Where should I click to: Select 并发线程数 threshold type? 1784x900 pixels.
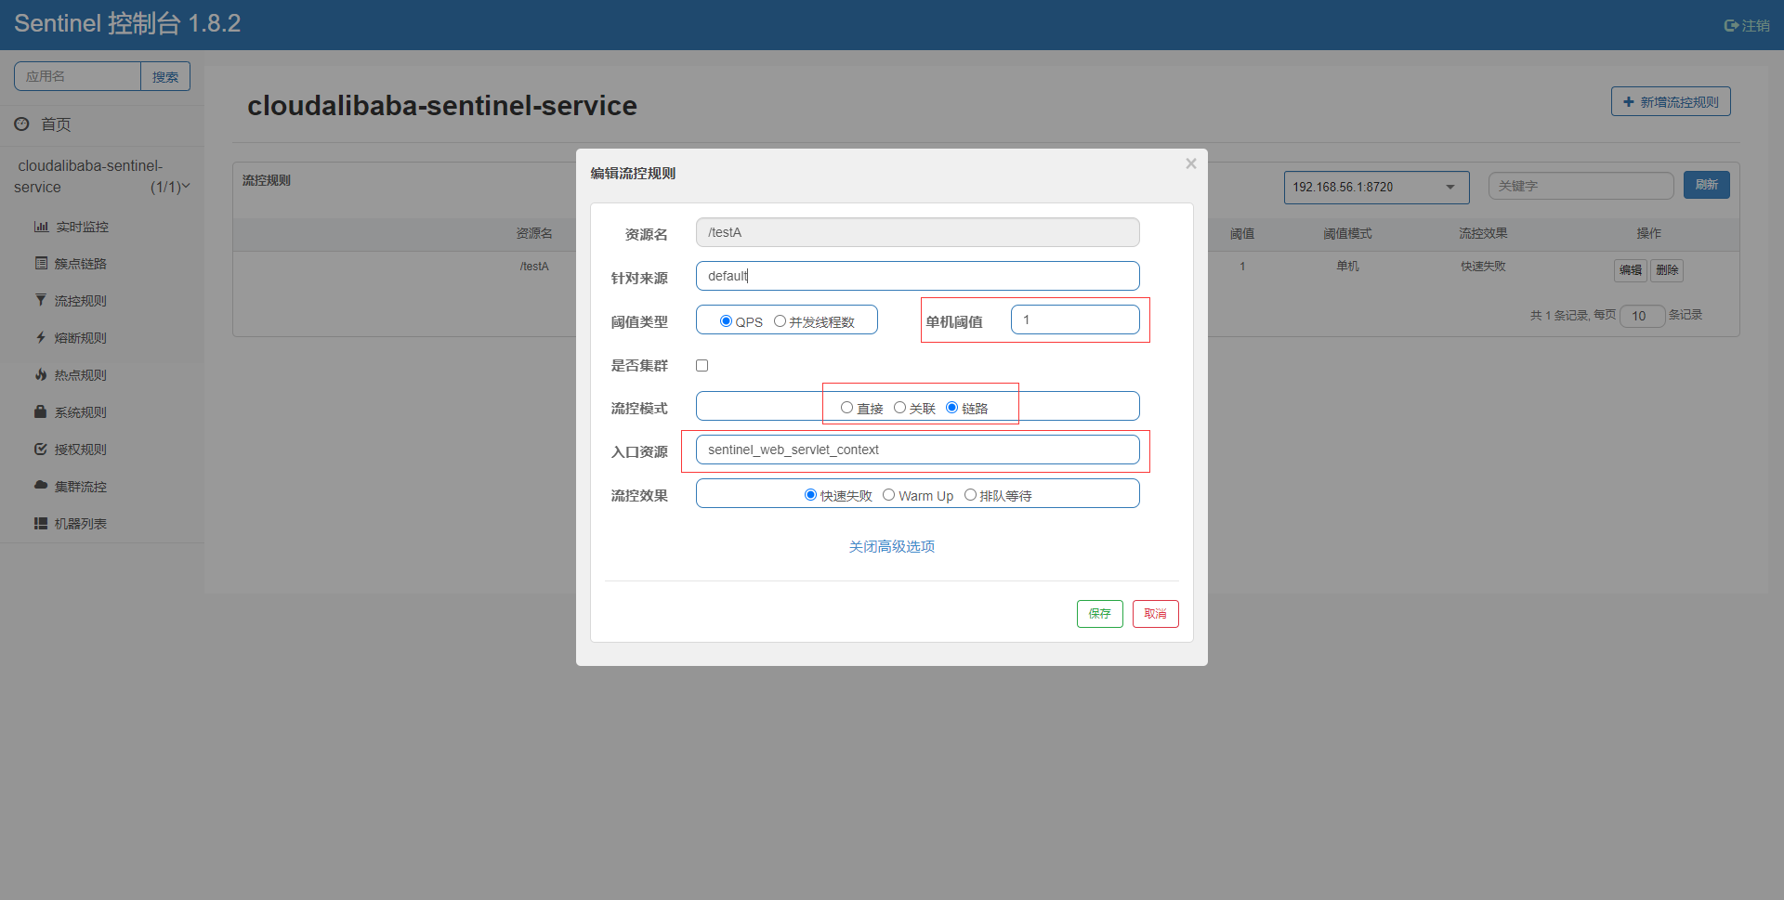pos(780,321)
